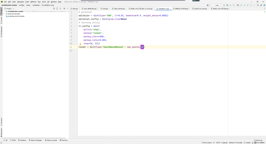The image size is (266, 144).
Task: Open Search Everywhere magnifier
Action: pyautogui.click(x=258, y=5)
